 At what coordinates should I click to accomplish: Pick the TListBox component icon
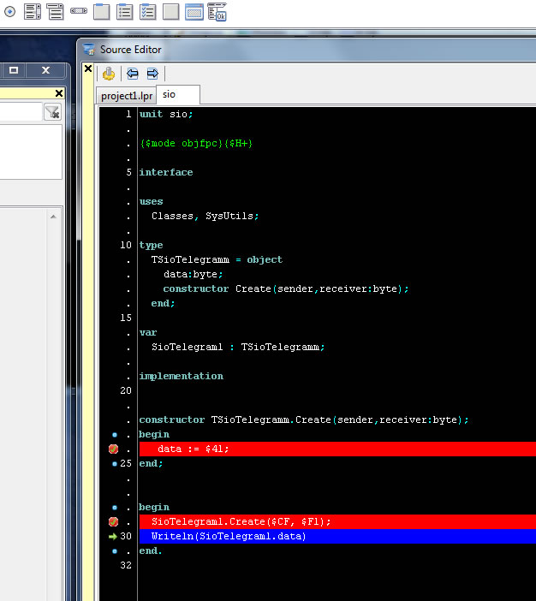[33, 11]
